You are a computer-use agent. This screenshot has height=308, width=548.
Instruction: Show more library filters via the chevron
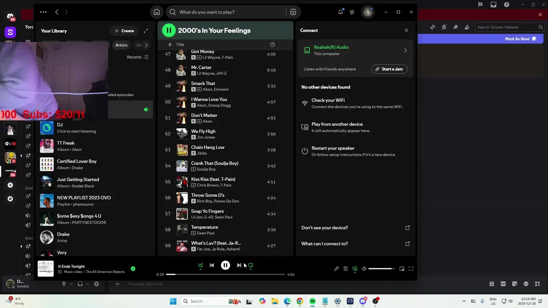[146, 45]
